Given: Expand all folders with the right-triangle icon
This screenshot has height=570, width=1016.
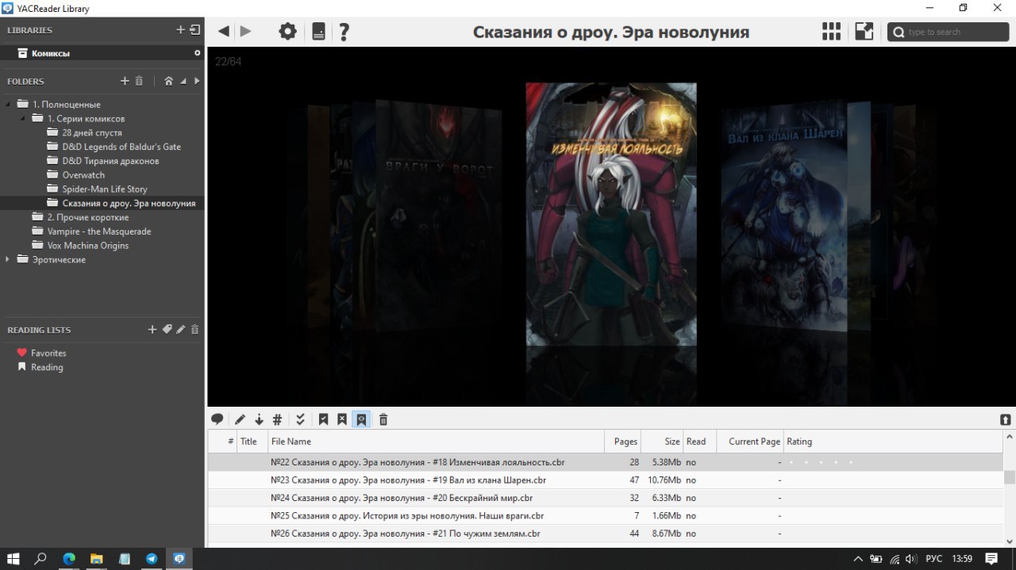Looking at the screenshot, I should pyautogui.click(x=196, y=81).
